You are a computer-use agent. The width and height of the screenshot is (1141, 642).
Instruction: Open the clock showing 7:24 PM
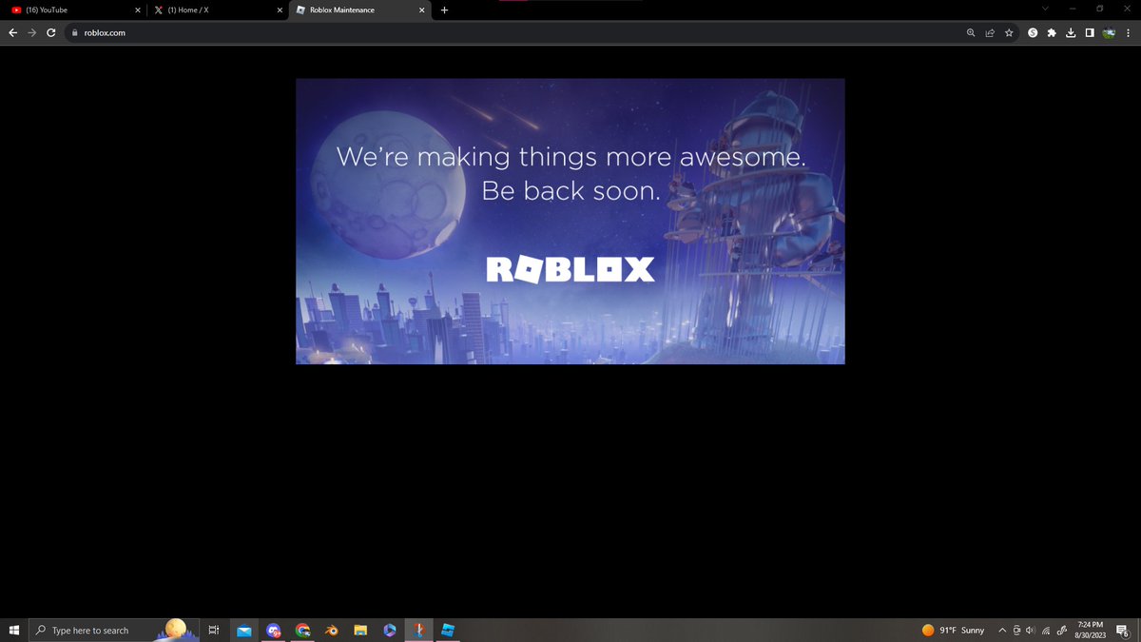(x=1091, y=630)
